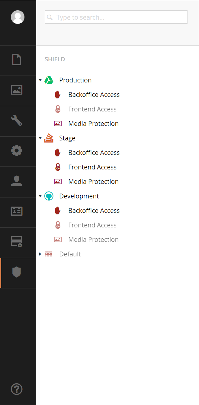
Task: Open Members section ID card icon
Action: click(17, 211)
